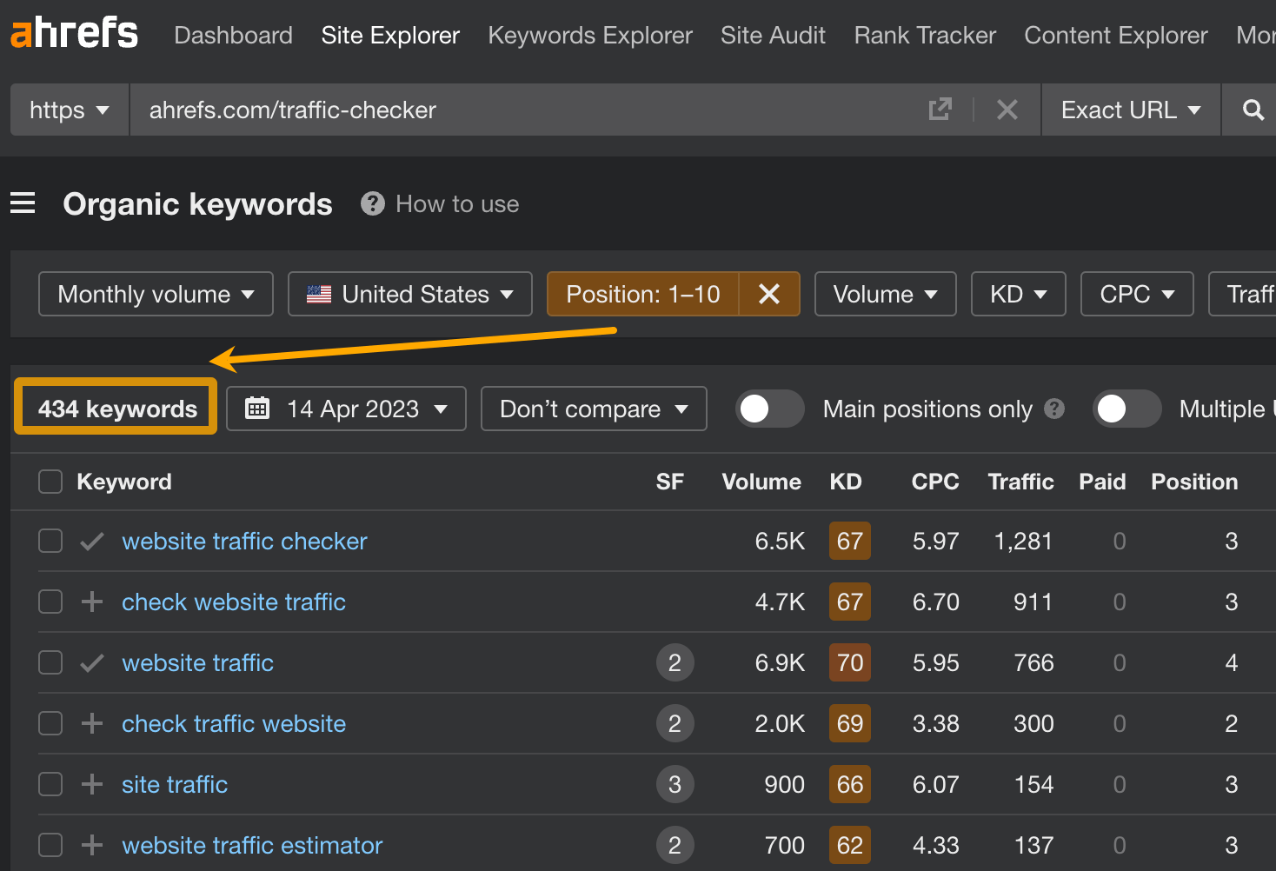Check the website traffic checker row checkbox
The image size is (1276, 871).
click(50, 541)
